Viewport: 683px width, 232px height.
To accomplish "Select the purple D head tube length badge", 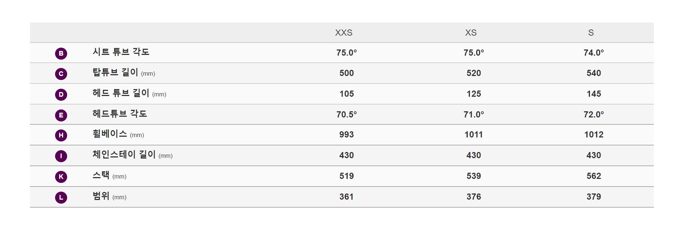I will 61,95.
